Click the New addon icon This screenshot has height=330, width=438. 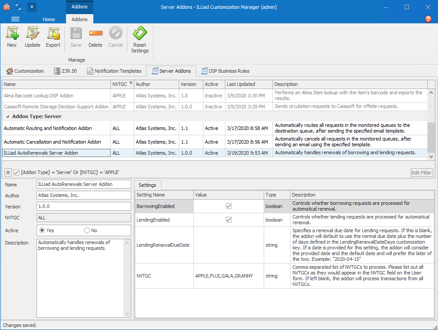[x=12, y=33]
